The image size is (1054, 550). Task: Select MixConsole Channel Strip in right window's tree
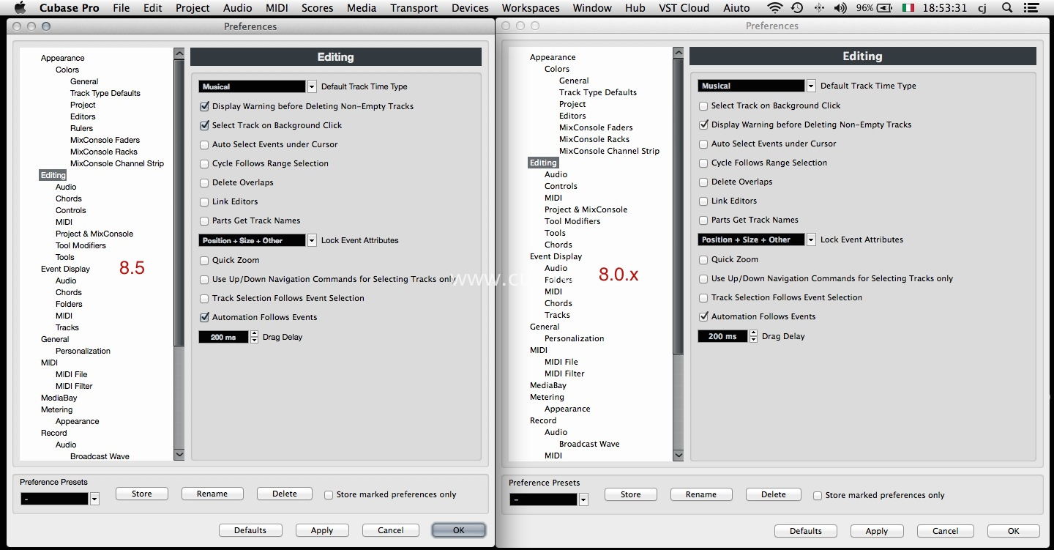click(x=609, y=151)
